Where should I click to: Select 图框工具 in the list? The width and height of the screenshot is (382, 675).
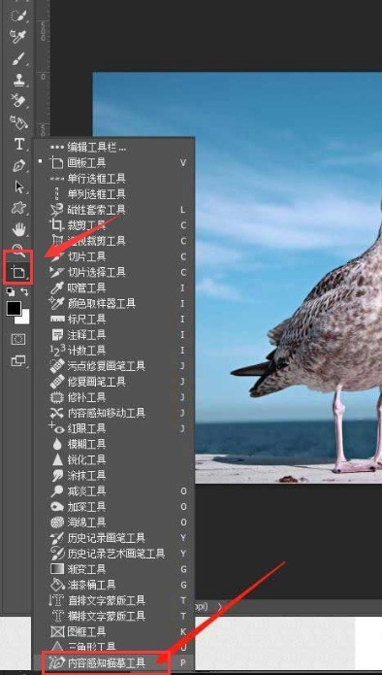(114, 631)
